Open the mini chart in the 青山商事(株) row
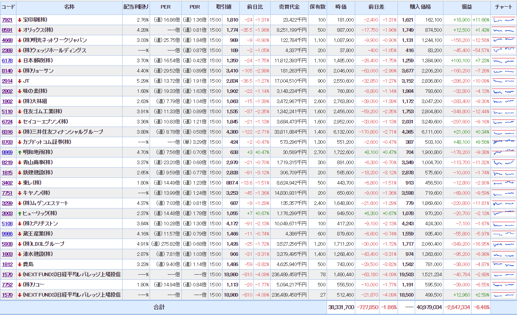The height and width of the screenshot is (315, 517). [504, 163]
